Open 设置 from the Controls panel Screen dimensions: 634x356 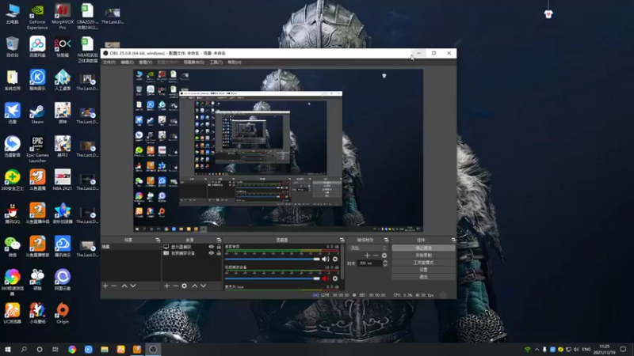pos(423,270)
